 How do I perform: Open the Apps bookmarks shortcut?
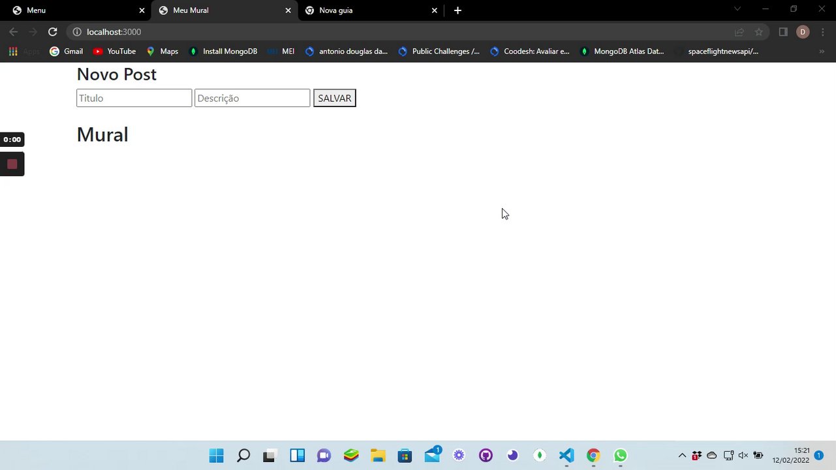pyautogui.click(x=23, y=51)
